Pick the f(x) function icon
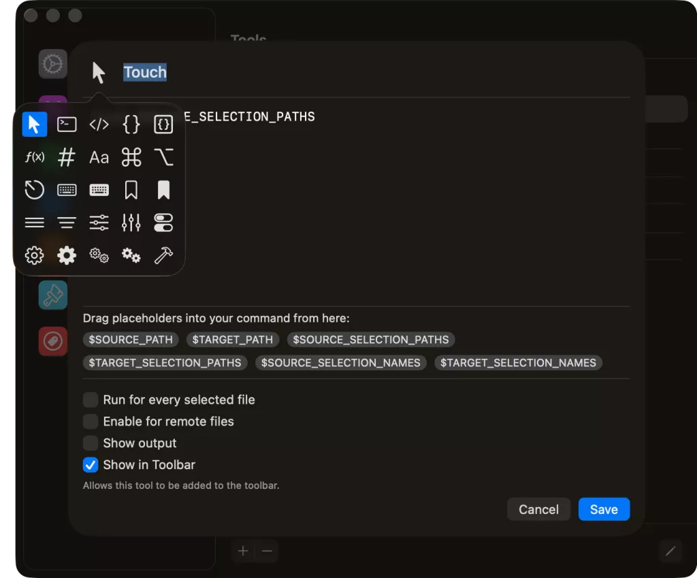This screenshot has height=578, width=697. (x=34, y=157)
